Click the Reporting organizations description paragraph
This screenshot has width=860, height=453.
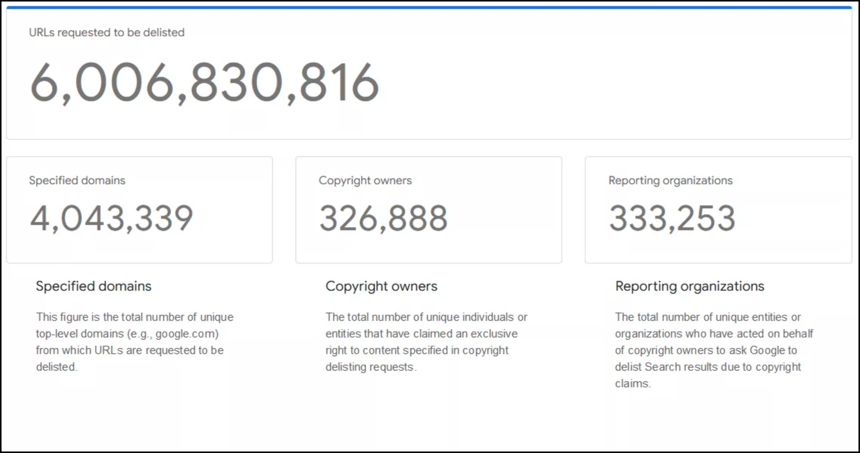click(713, 350)
